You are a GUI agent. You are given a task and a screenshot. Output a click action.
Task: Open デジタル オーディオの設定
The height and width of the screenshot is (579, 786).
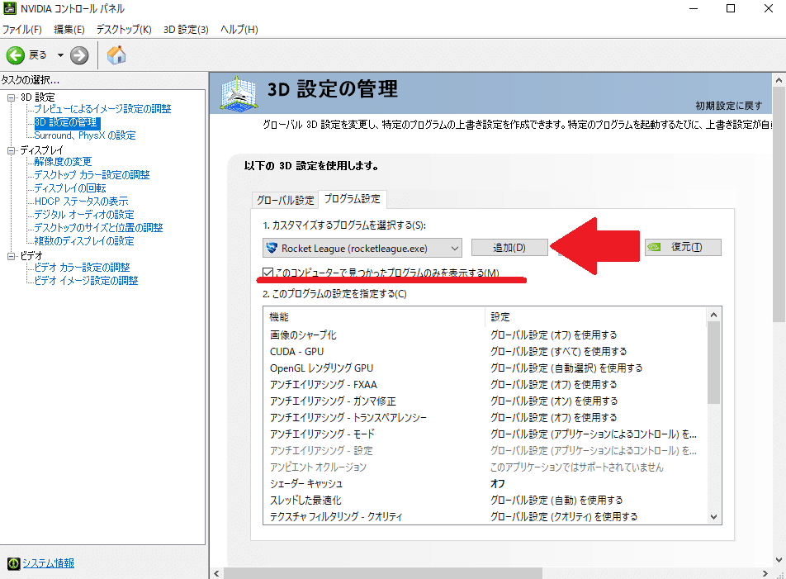click(x=83, y=215)
